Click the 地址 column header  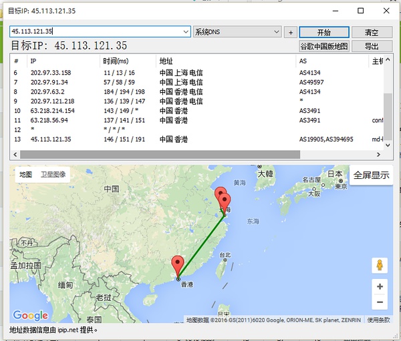[x=166, y=61]
